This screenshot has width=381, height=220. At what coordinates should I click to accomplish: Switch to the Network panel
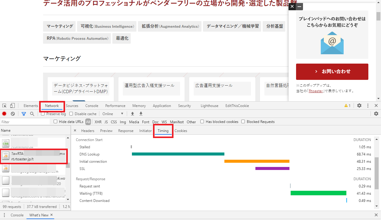[x=52, y=106]
